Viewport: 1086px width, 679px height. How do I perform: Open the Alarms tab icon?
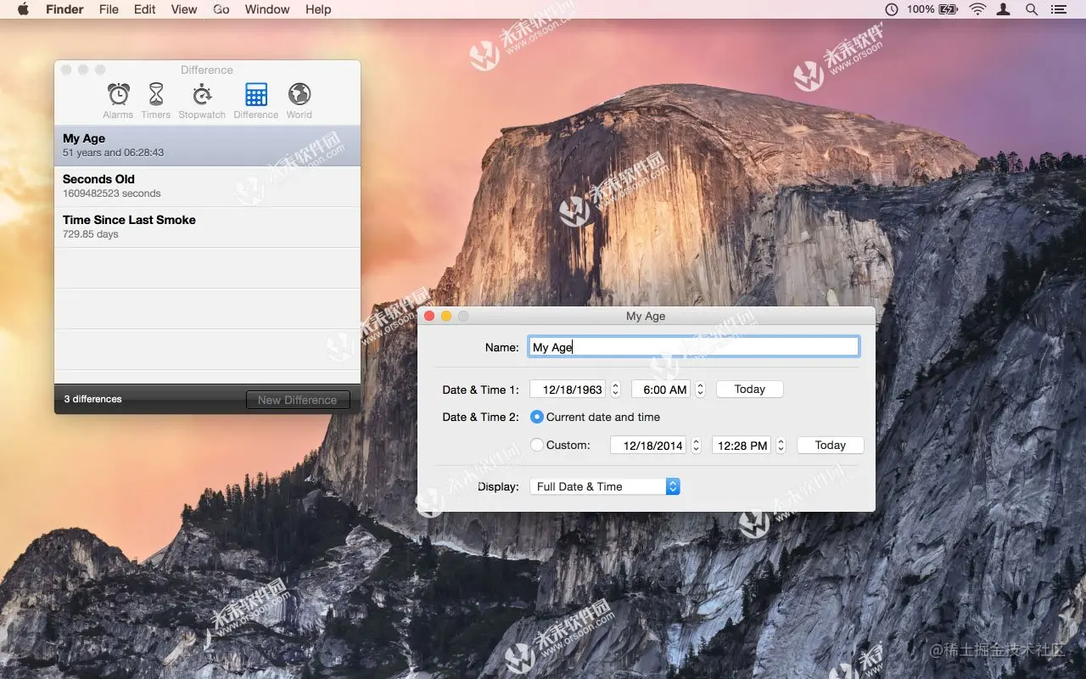coord(118,94)
